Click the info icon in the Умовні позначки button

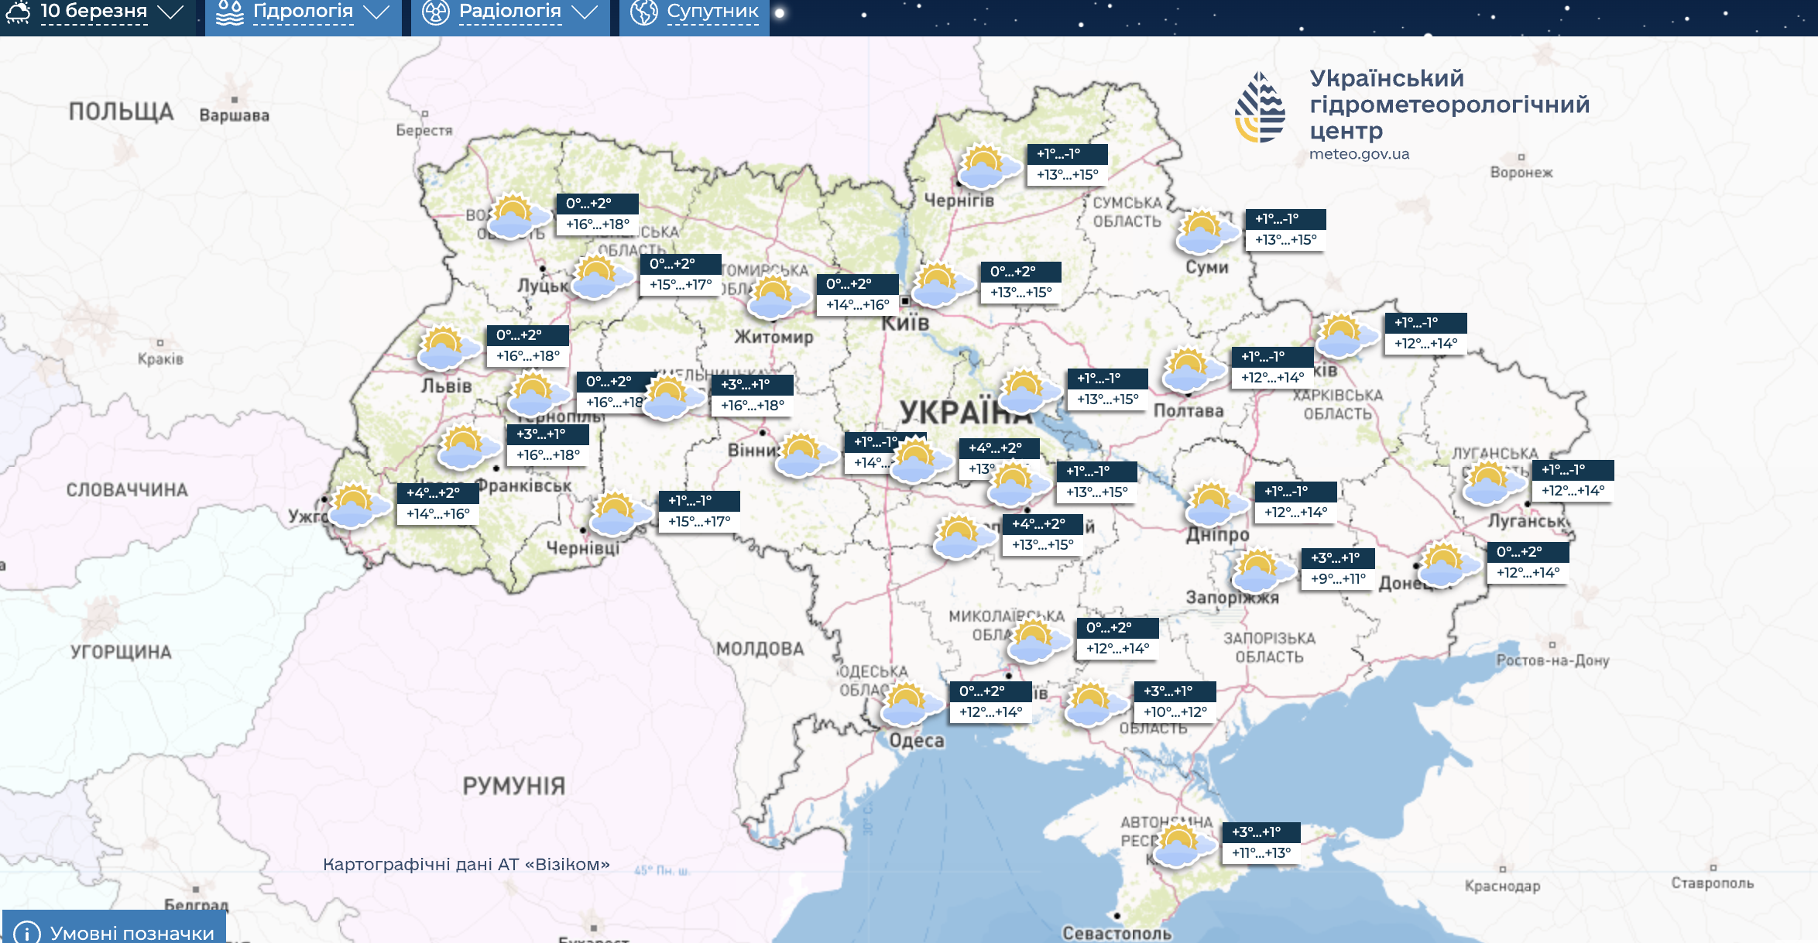point(27,932)
